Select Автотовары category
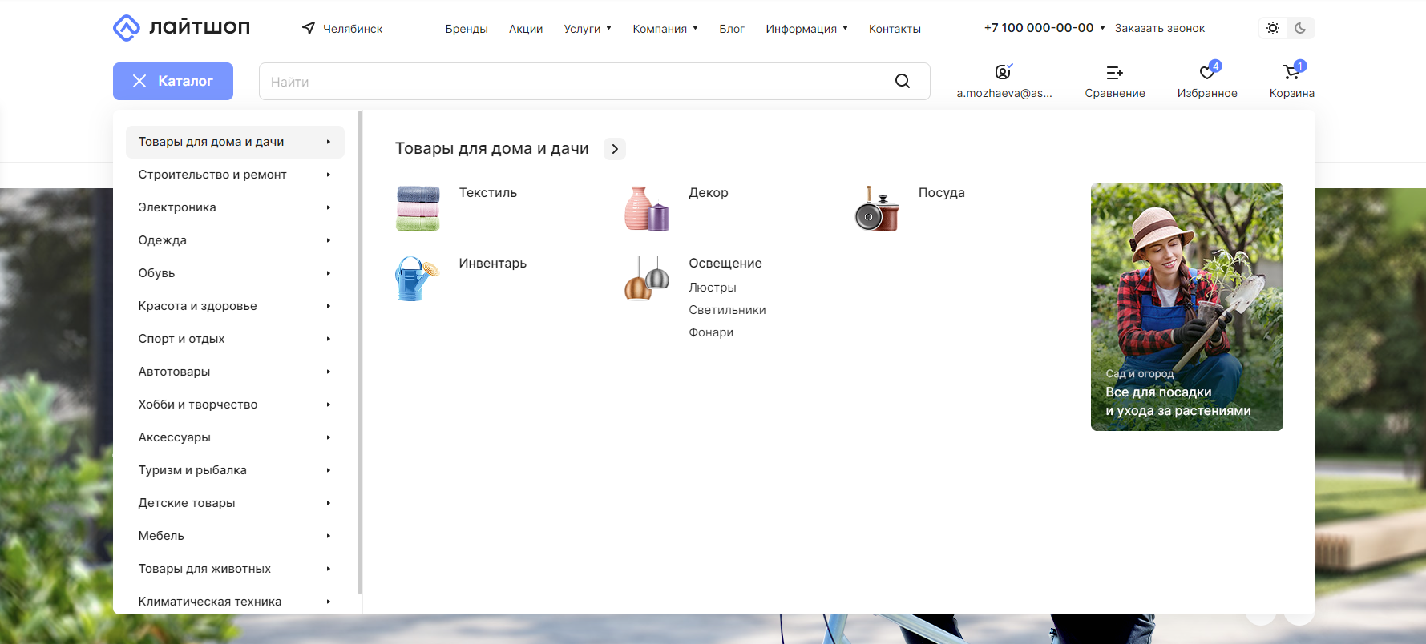1426x644 pixels. 235,372
